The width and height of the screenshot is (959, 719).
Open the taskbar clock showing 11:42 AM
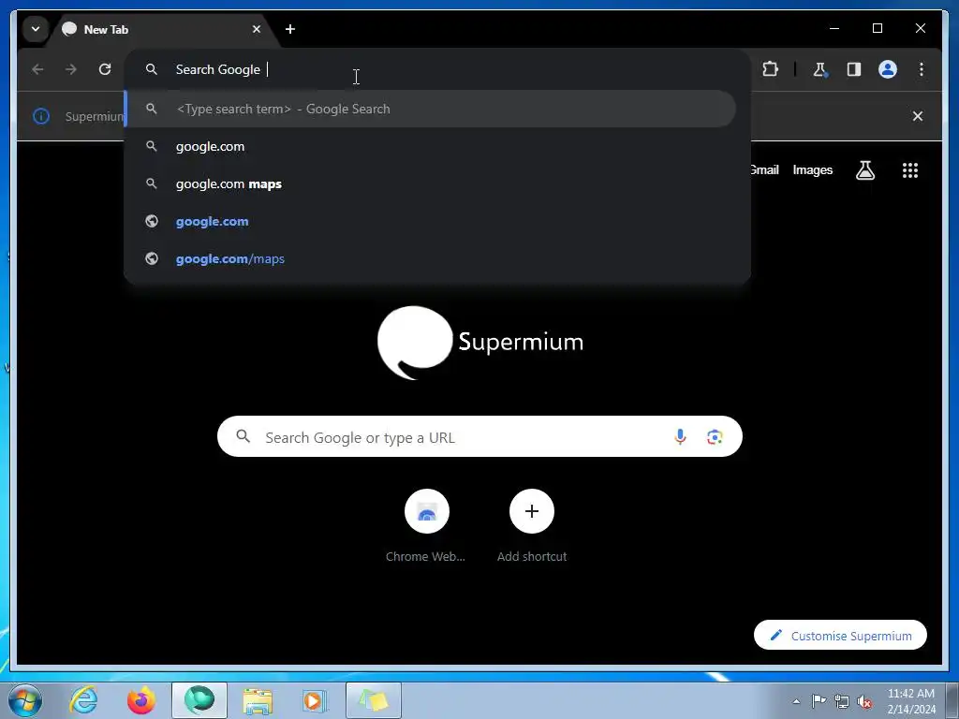coord(910,701)
